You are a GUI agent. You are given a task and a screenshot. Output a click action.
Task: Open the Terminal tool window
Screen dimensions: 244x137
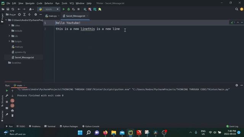pyautogui.click(x=50, y=126)
